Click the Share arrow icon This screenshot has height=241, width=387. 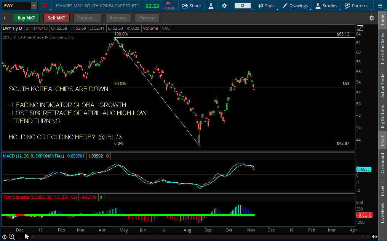(x=185, y=6)
